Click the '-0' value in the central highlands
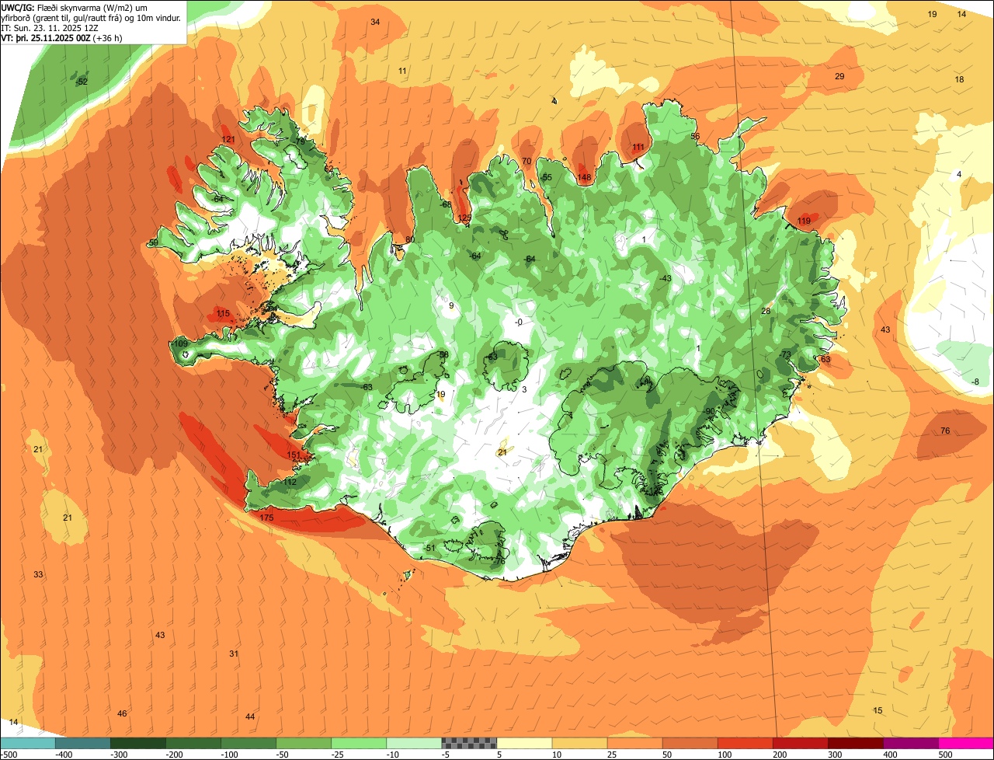 point(519,322)
